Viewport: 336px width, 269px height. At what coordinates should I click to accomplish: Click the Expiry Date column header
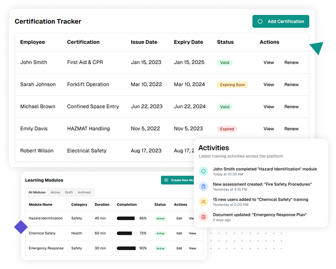tap(188, 42)
